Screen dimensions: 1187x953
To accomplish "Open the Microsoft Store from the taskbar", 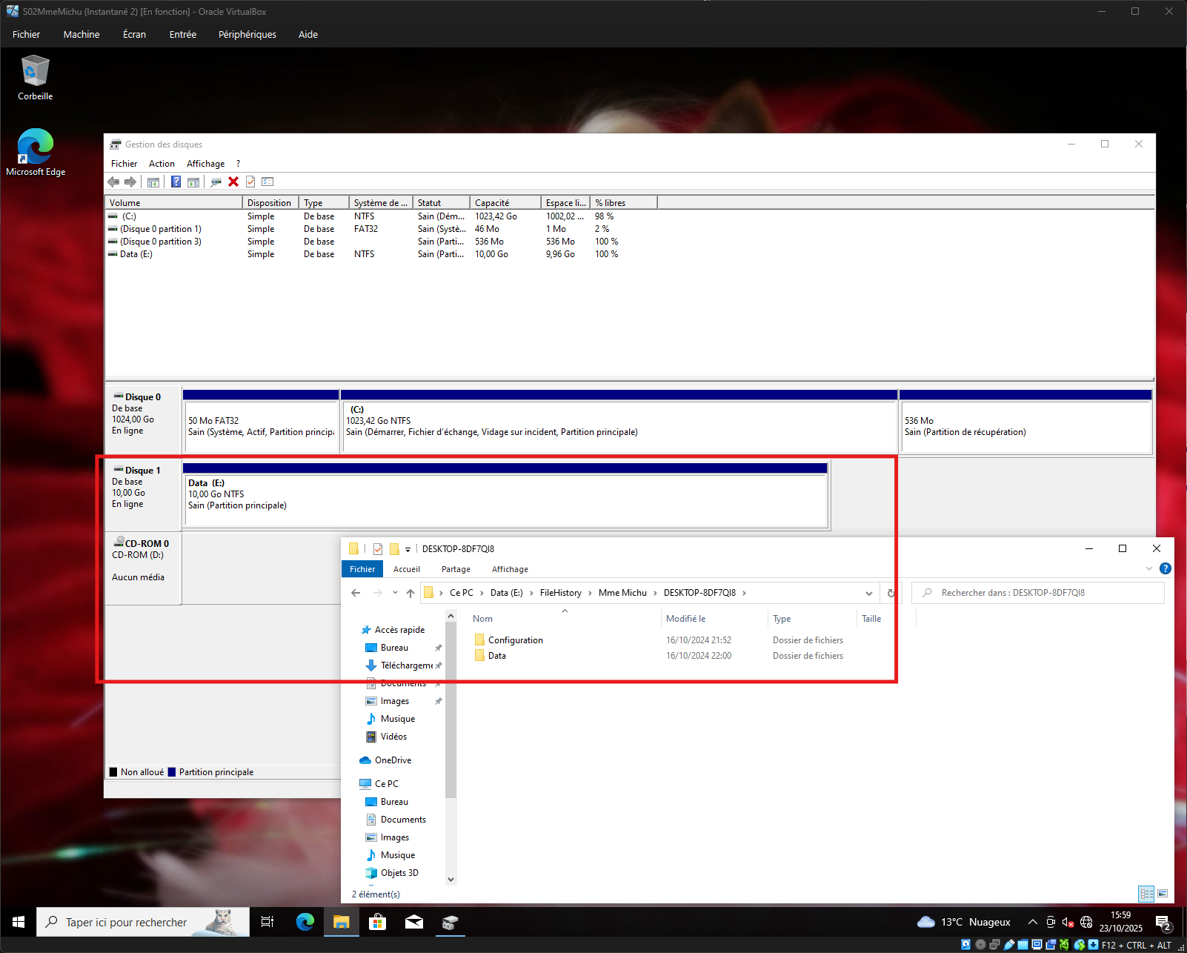I will click(378, 922).
